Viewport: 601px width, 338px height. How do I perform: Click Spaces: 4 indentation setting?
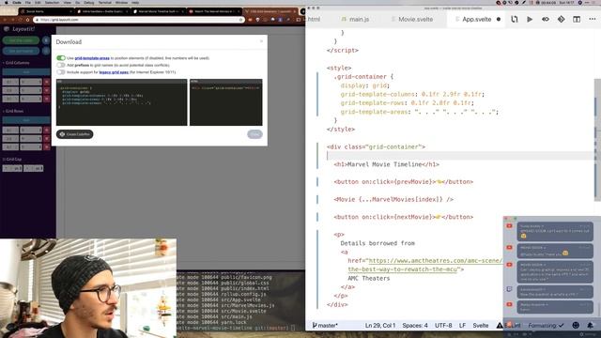click(415, 326)
